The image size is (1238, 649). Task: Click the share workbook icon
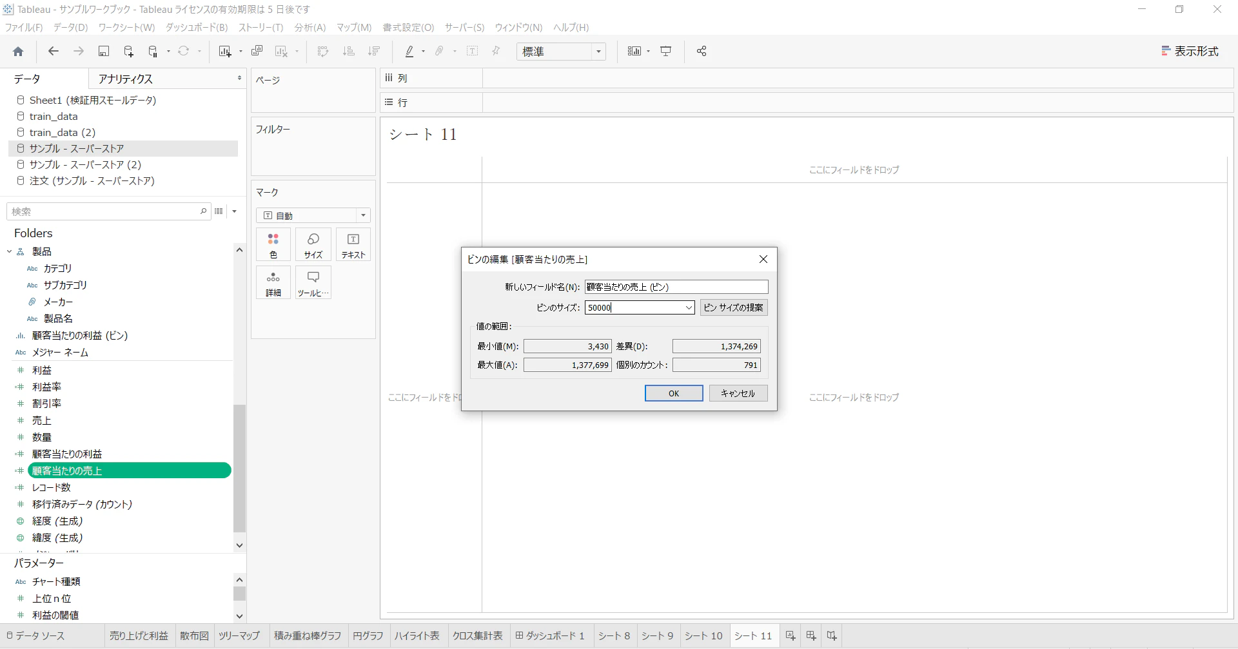coord(702,51)
